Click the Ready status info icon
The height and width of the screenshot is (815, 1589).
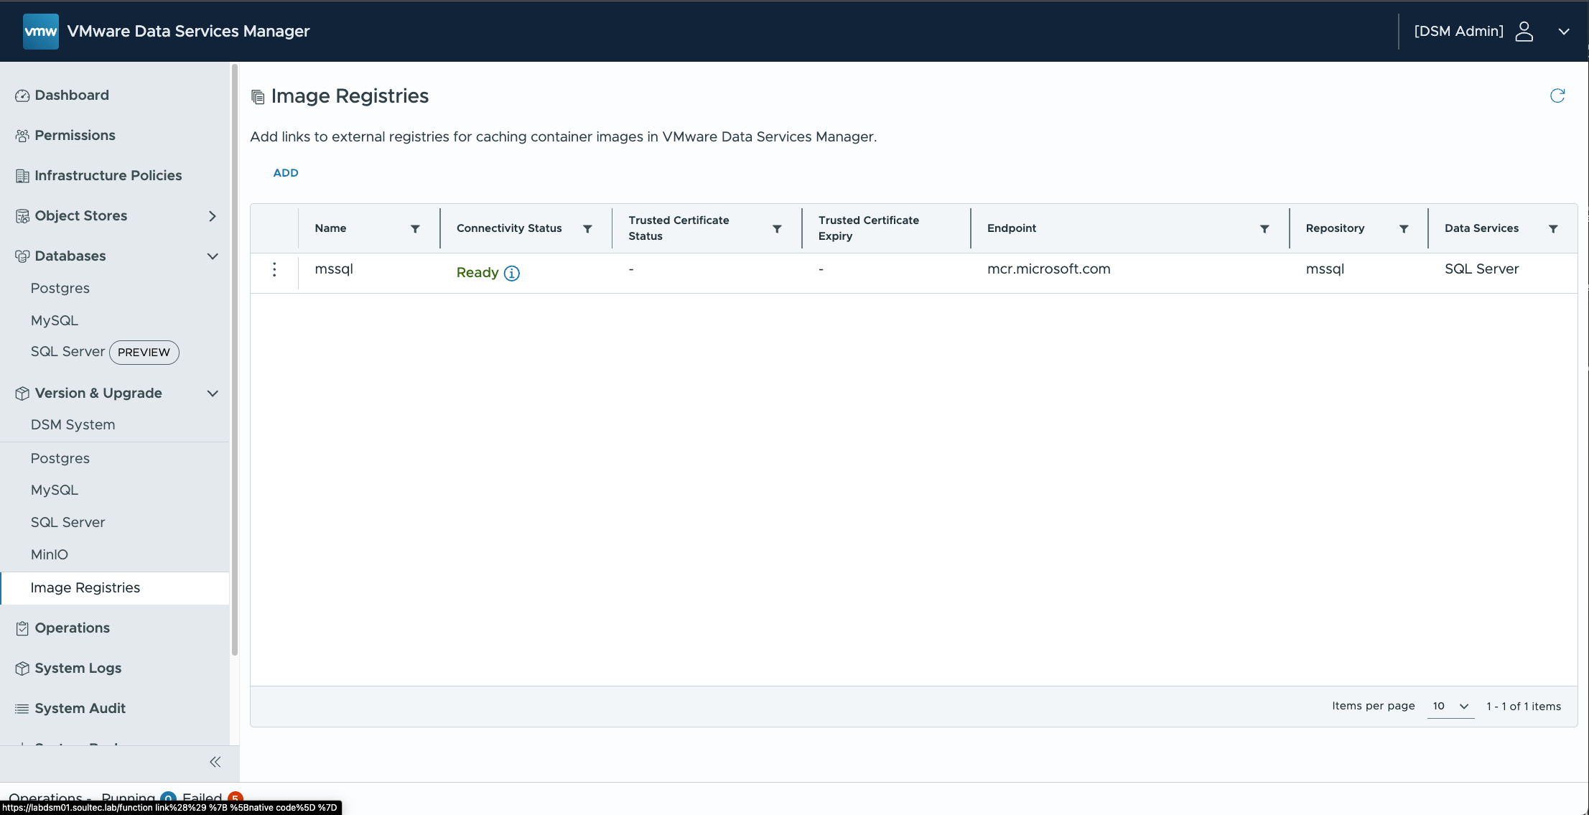coord(511,273)
